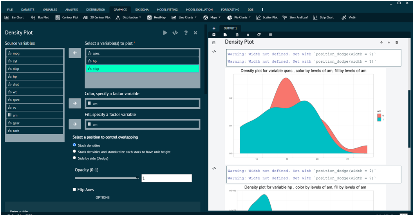This screenshot has width=414, height=216.
Task: Open the VARIABLES menu
Action: click(50, 9)
